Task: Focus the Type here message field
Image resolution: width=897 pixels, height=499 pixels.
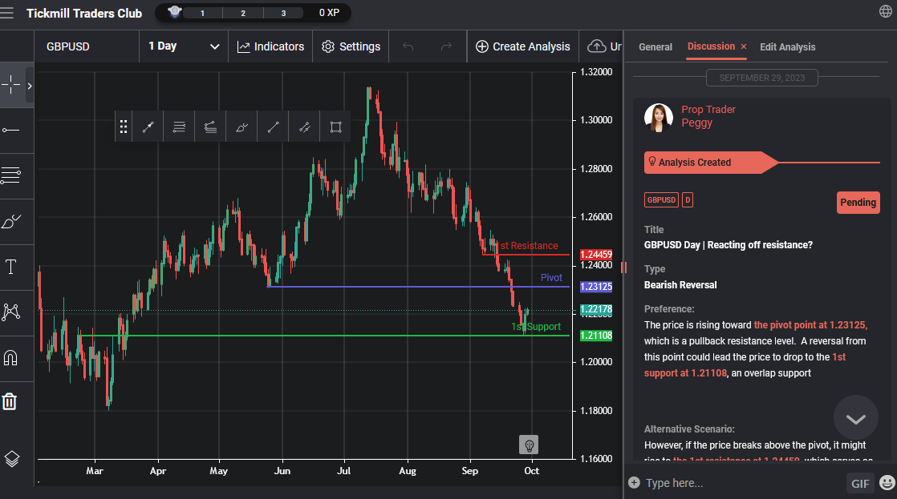Action: pyautogui.click(x=742, y=483)
